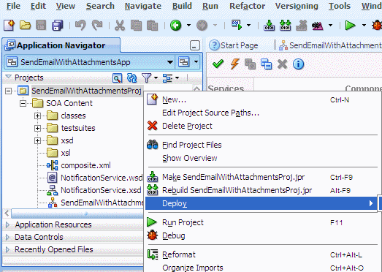
Task: Open the Refactor menu
Action: point(248,6)
